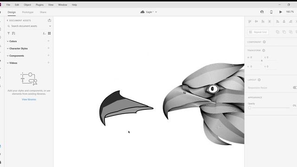Collapse the Colors section
The height and width of the screenshot is (167, 297).
[x=8, y=41]
